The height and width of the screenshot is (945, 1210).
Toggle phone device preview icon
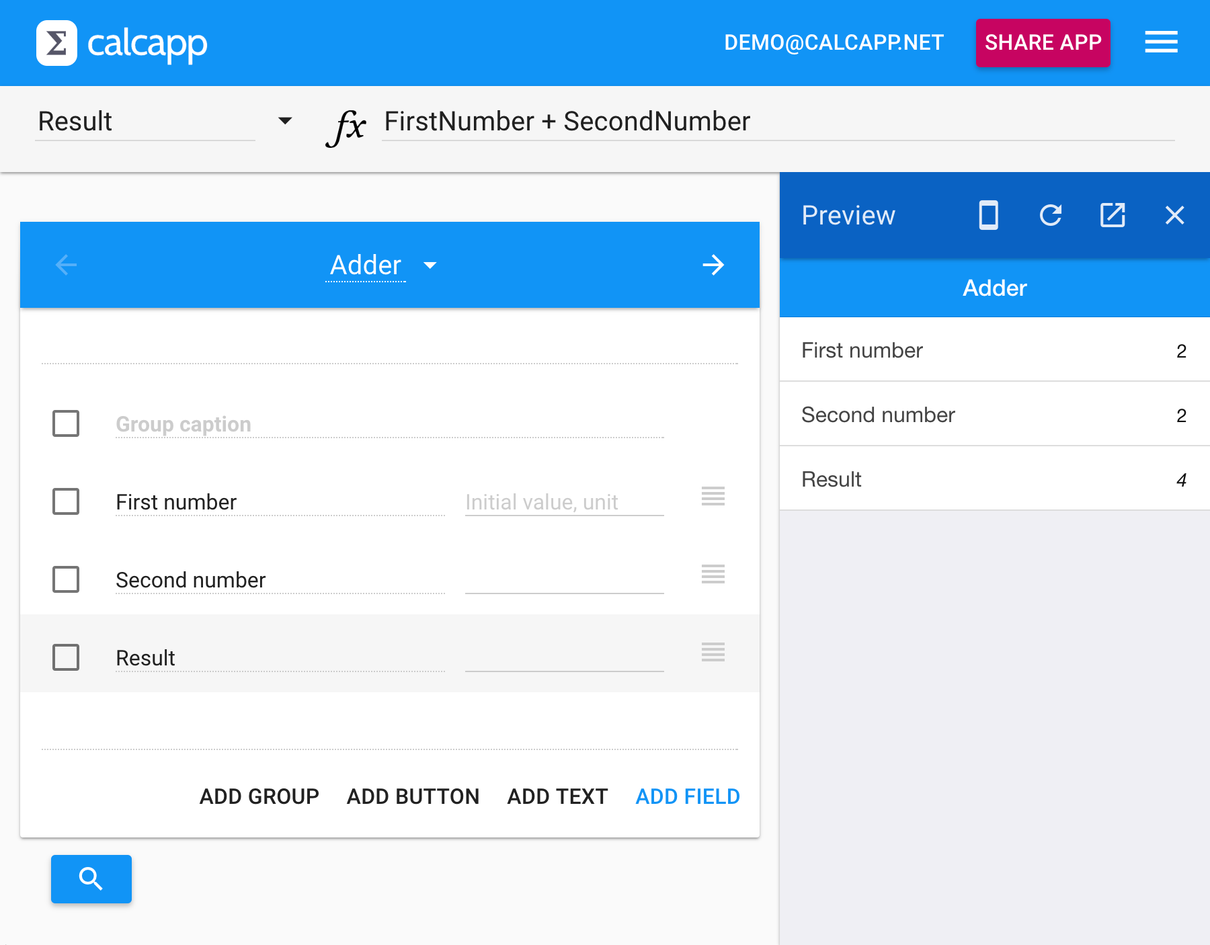988,215
